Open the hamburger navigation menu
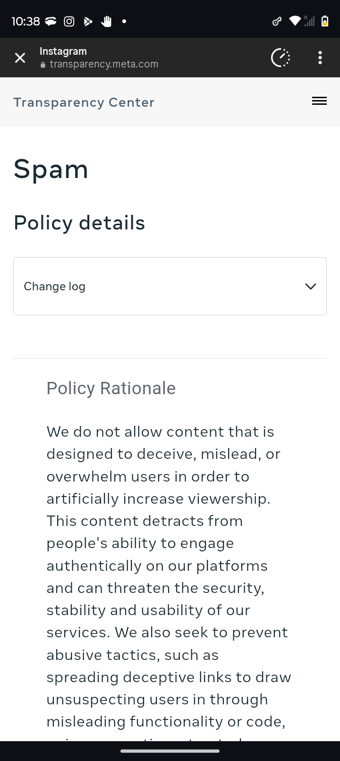 (x=319, y=101)
